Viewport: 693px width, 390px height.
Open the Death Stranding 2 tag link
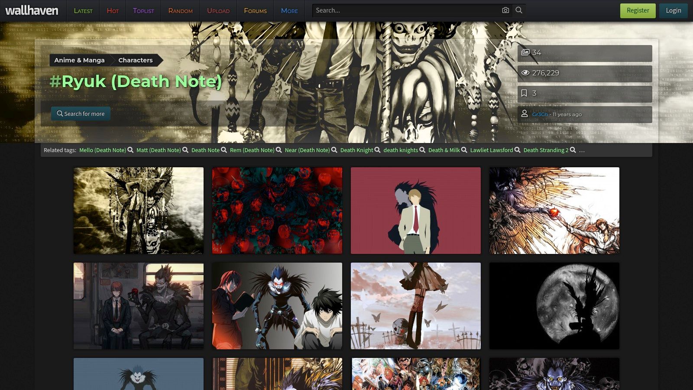546,150
